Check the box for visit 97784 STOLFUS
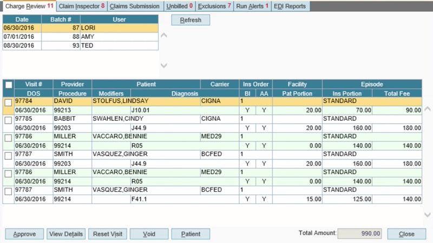The width and height of the screenshot is (433, 243). point(8,103)
